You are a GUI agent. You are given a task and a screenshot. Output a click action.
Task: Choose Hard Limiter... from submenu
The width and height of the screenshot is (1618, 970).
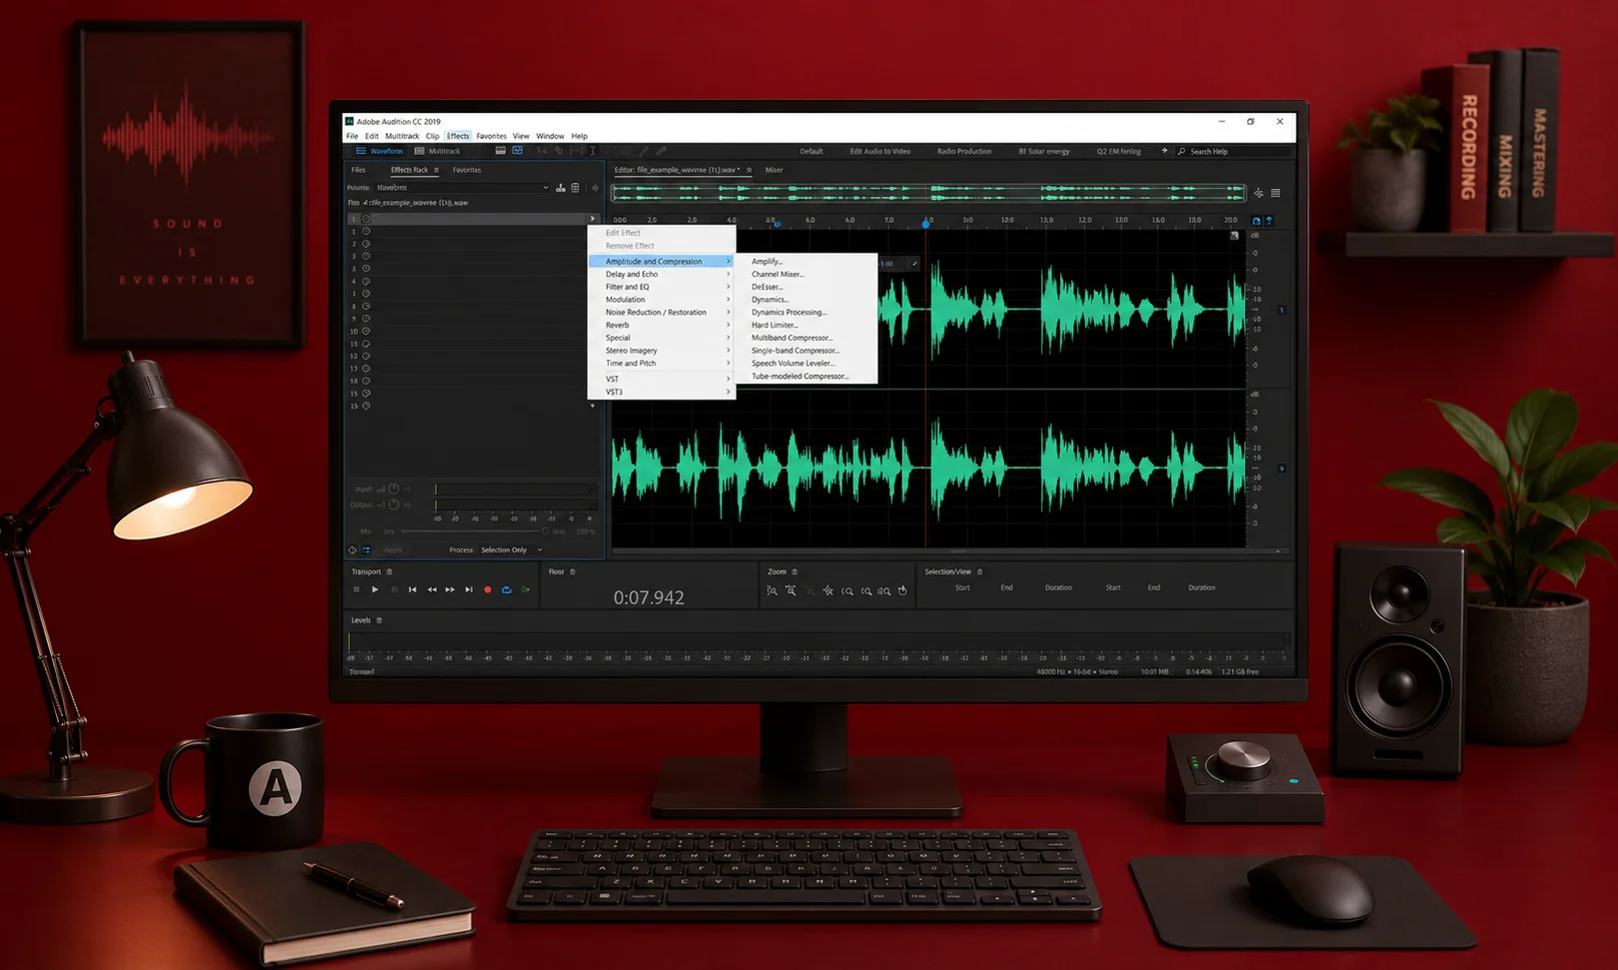click(775, 325)
